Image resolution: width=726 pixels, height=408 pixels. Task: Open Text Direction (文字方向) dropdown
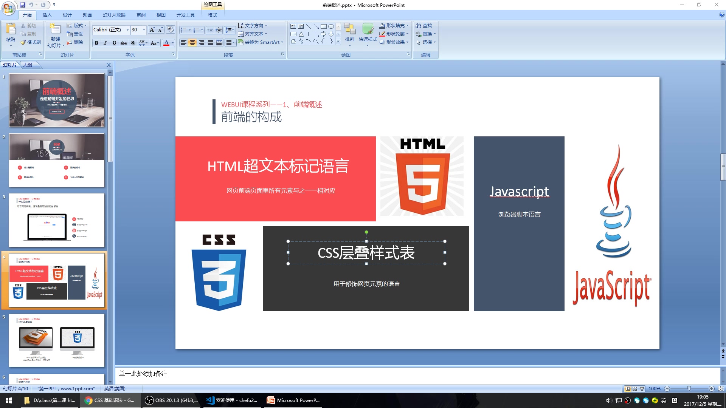[253, 26]
